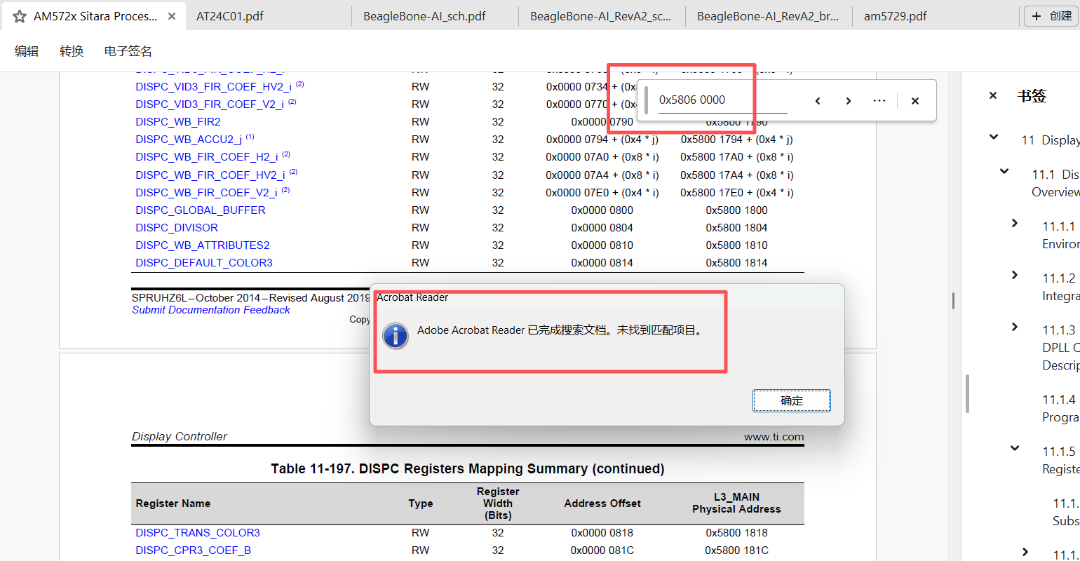Switch to the BeagleBone-AI_sch.pdf tab
The width and height of the screenshot is (1080, 561).
pyautogui.click(x=424, y=16)
